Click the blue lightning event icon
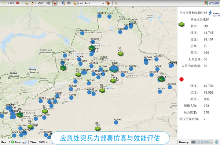Image resolution: width=220 pixels, height=145 pixels. pos(210,13)
